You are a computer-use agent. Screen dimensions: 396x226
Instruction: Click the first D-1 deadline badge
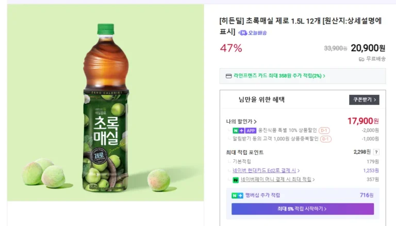click(x=324, y=131)
